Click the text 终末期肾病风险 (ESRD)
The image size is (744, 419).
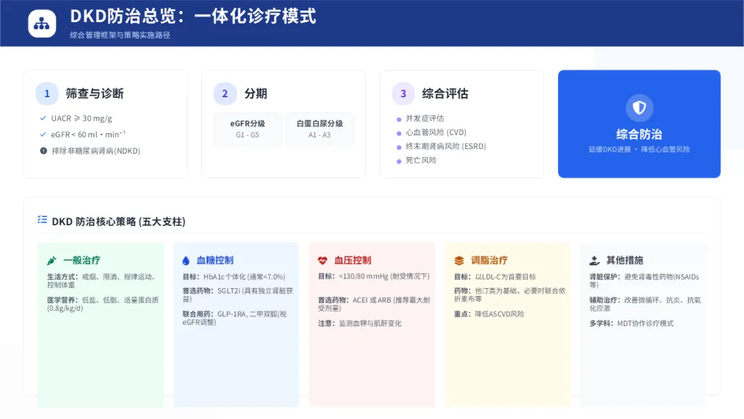(x=446, y=146)
